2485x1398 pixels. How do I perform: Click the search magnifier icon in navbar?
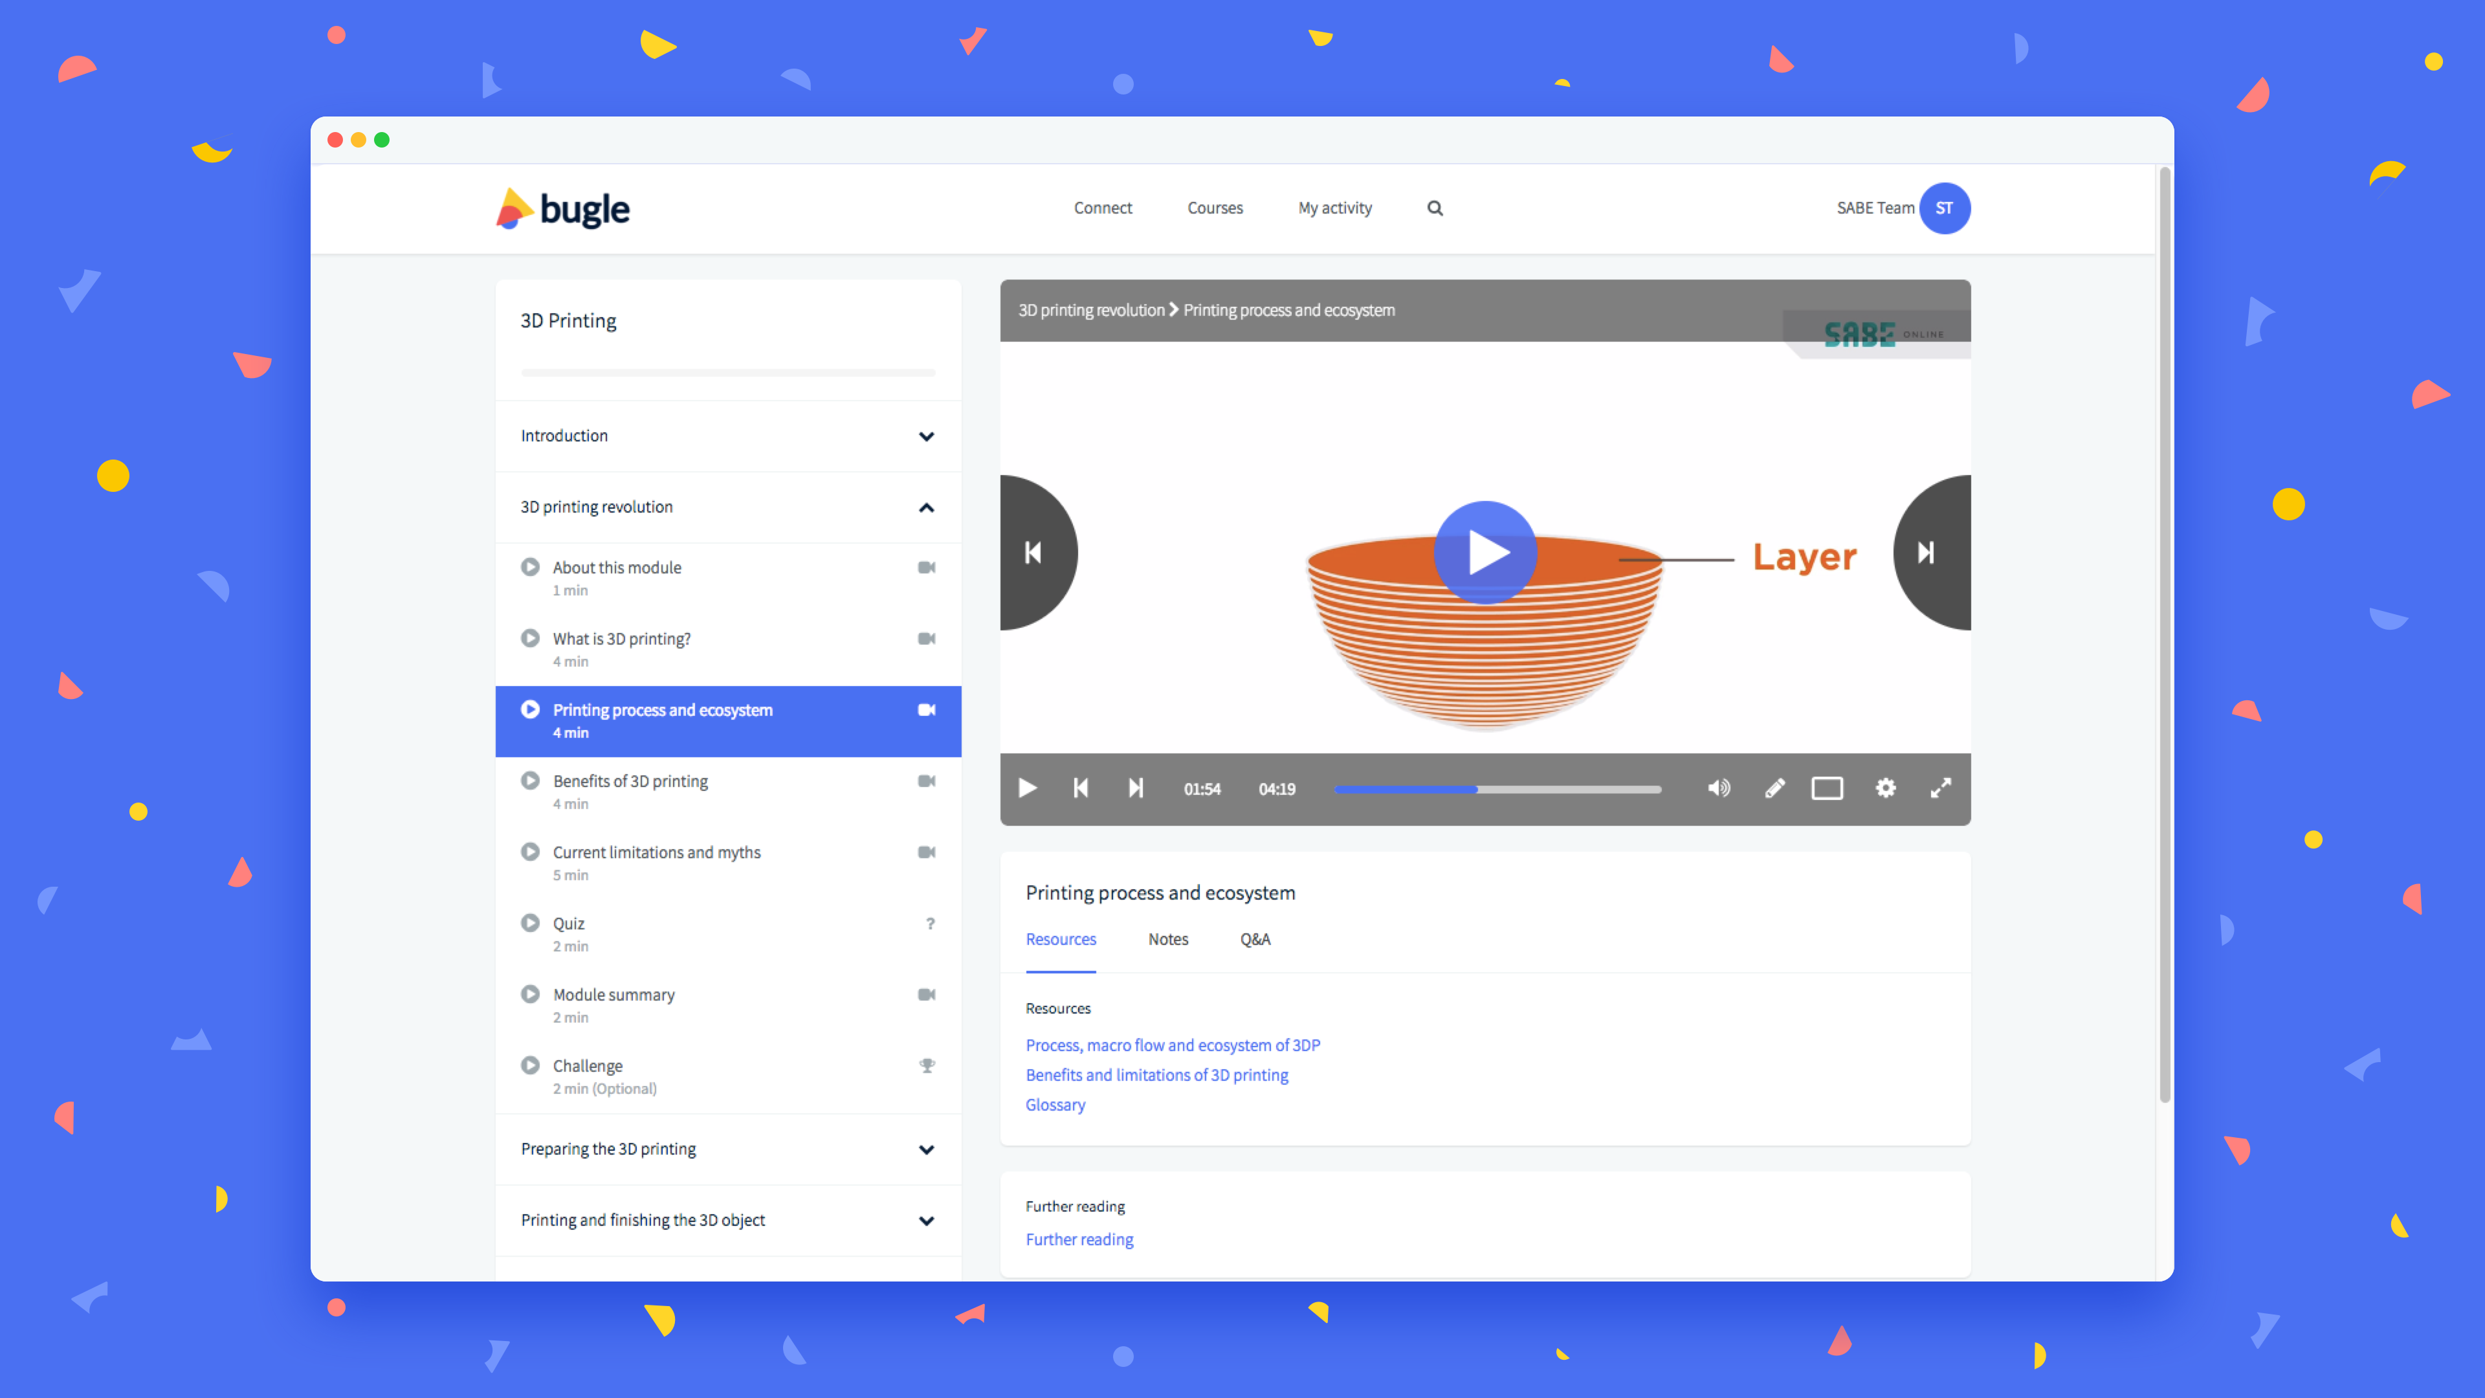click(x=1435, y=207)
